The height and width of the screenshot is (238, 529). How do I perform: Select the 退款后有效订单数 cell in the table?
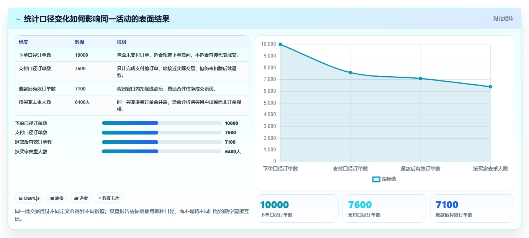point(37,89)
